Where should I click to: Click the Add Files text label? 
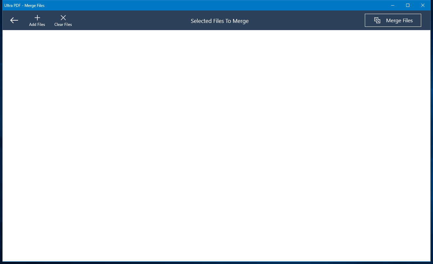(37, 25)
